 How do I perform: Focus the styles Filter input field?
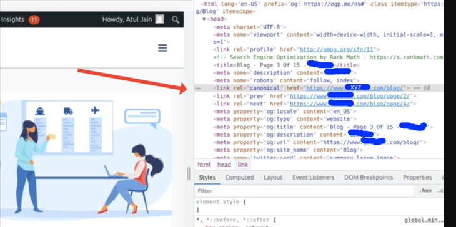pos(304,191)
